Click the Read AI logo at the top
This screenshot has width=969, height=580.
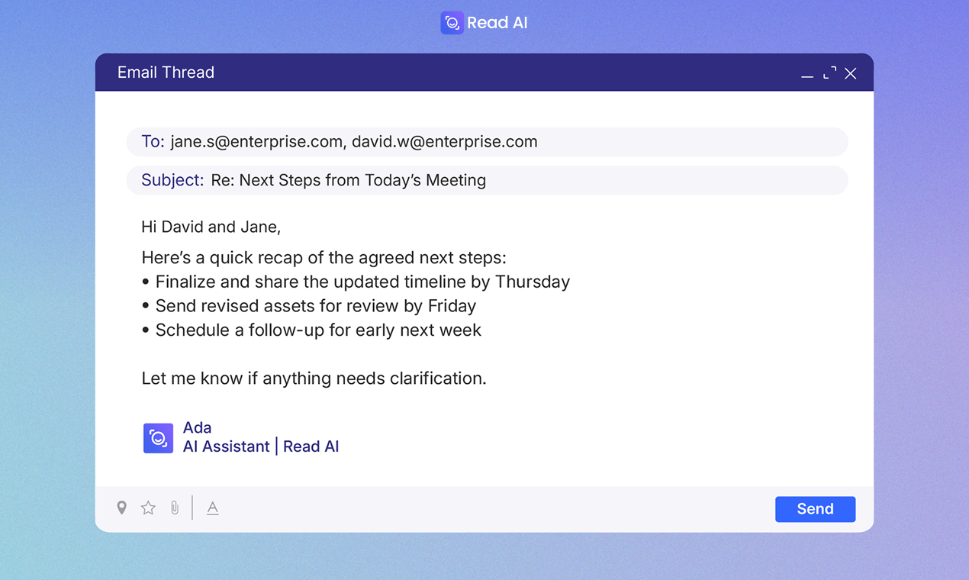coord(452,23)
